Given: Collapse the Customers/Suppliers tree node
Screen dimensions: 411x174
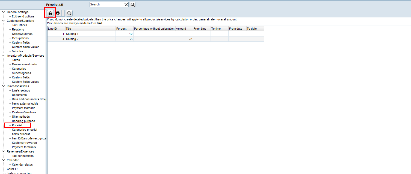Looking at the screenshot, I should click(x=3, y=21).
